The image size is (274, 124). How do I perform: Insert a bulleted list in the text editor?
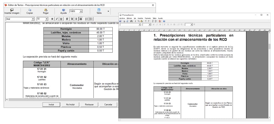coord(91,19)
